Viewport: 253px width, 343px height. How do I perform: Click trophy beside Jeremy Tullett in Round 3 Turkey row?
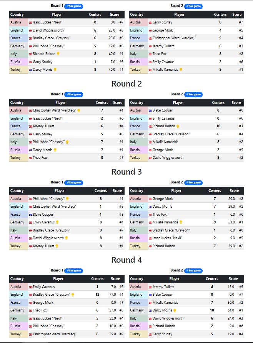coord(56,246)
